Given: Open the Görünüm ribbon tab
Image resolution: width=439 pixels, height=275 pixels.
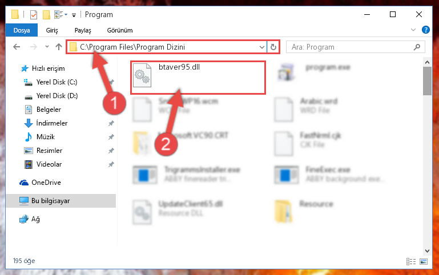Looking at the screenshot, I should (120, 30).
